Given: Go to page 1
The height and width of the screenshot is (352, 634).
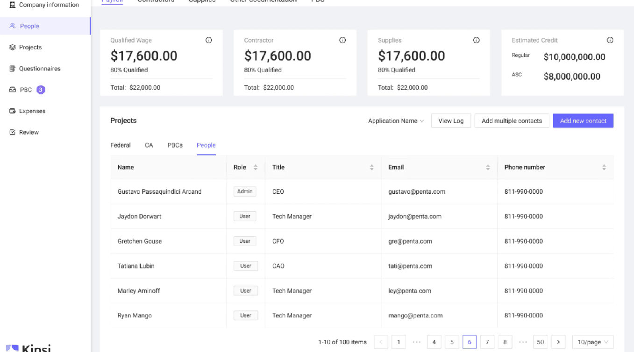Looking at the screenshot, I should (399, 342).
